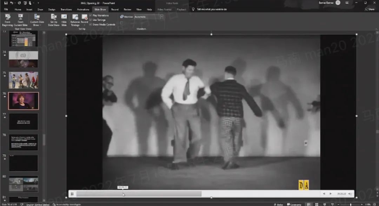Image resolution: width=379 pixels, height=206 pixels.
Task: Switch to the Transitions ribbon tab
Action: [x=66, y=9]
